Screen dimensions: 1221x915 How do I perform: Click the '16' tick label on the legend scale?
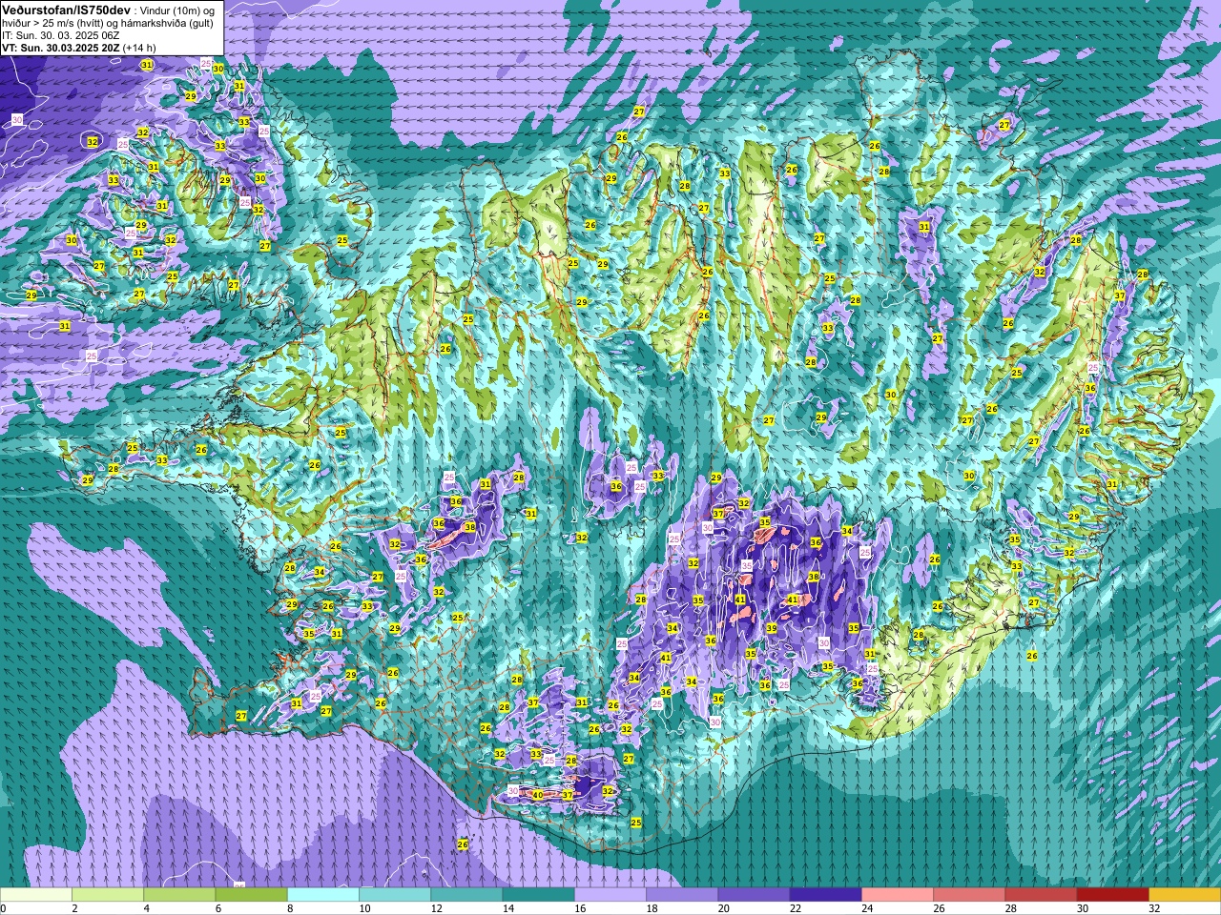(580, 908)
